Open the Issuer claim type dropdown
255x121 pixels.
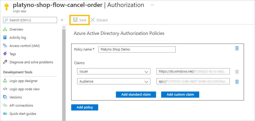coord(114,71)
